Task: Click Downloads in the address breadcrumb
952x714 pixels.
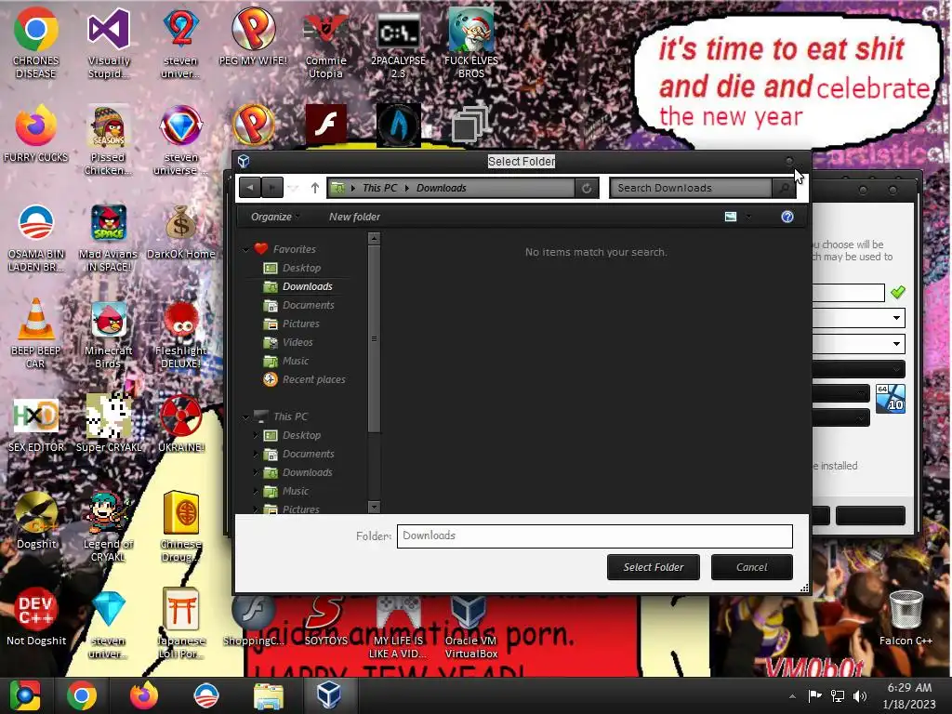Action: click(x=442, y=188)
